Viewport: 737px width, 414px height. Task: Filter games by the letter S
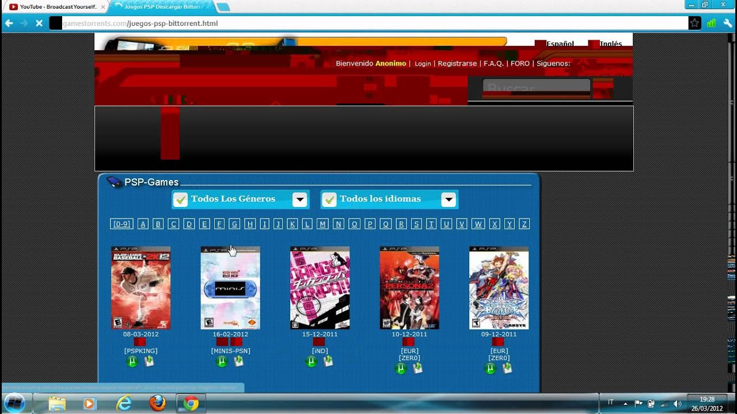416,224
